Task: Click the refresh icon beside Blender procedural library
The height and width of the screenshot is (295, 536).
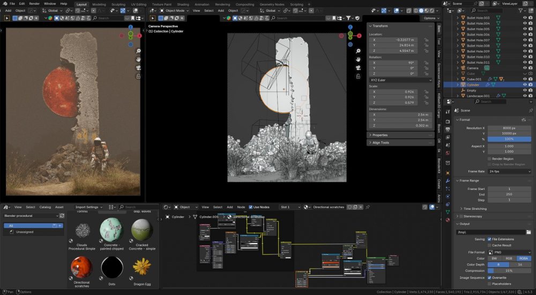Action: click(62, 216)
